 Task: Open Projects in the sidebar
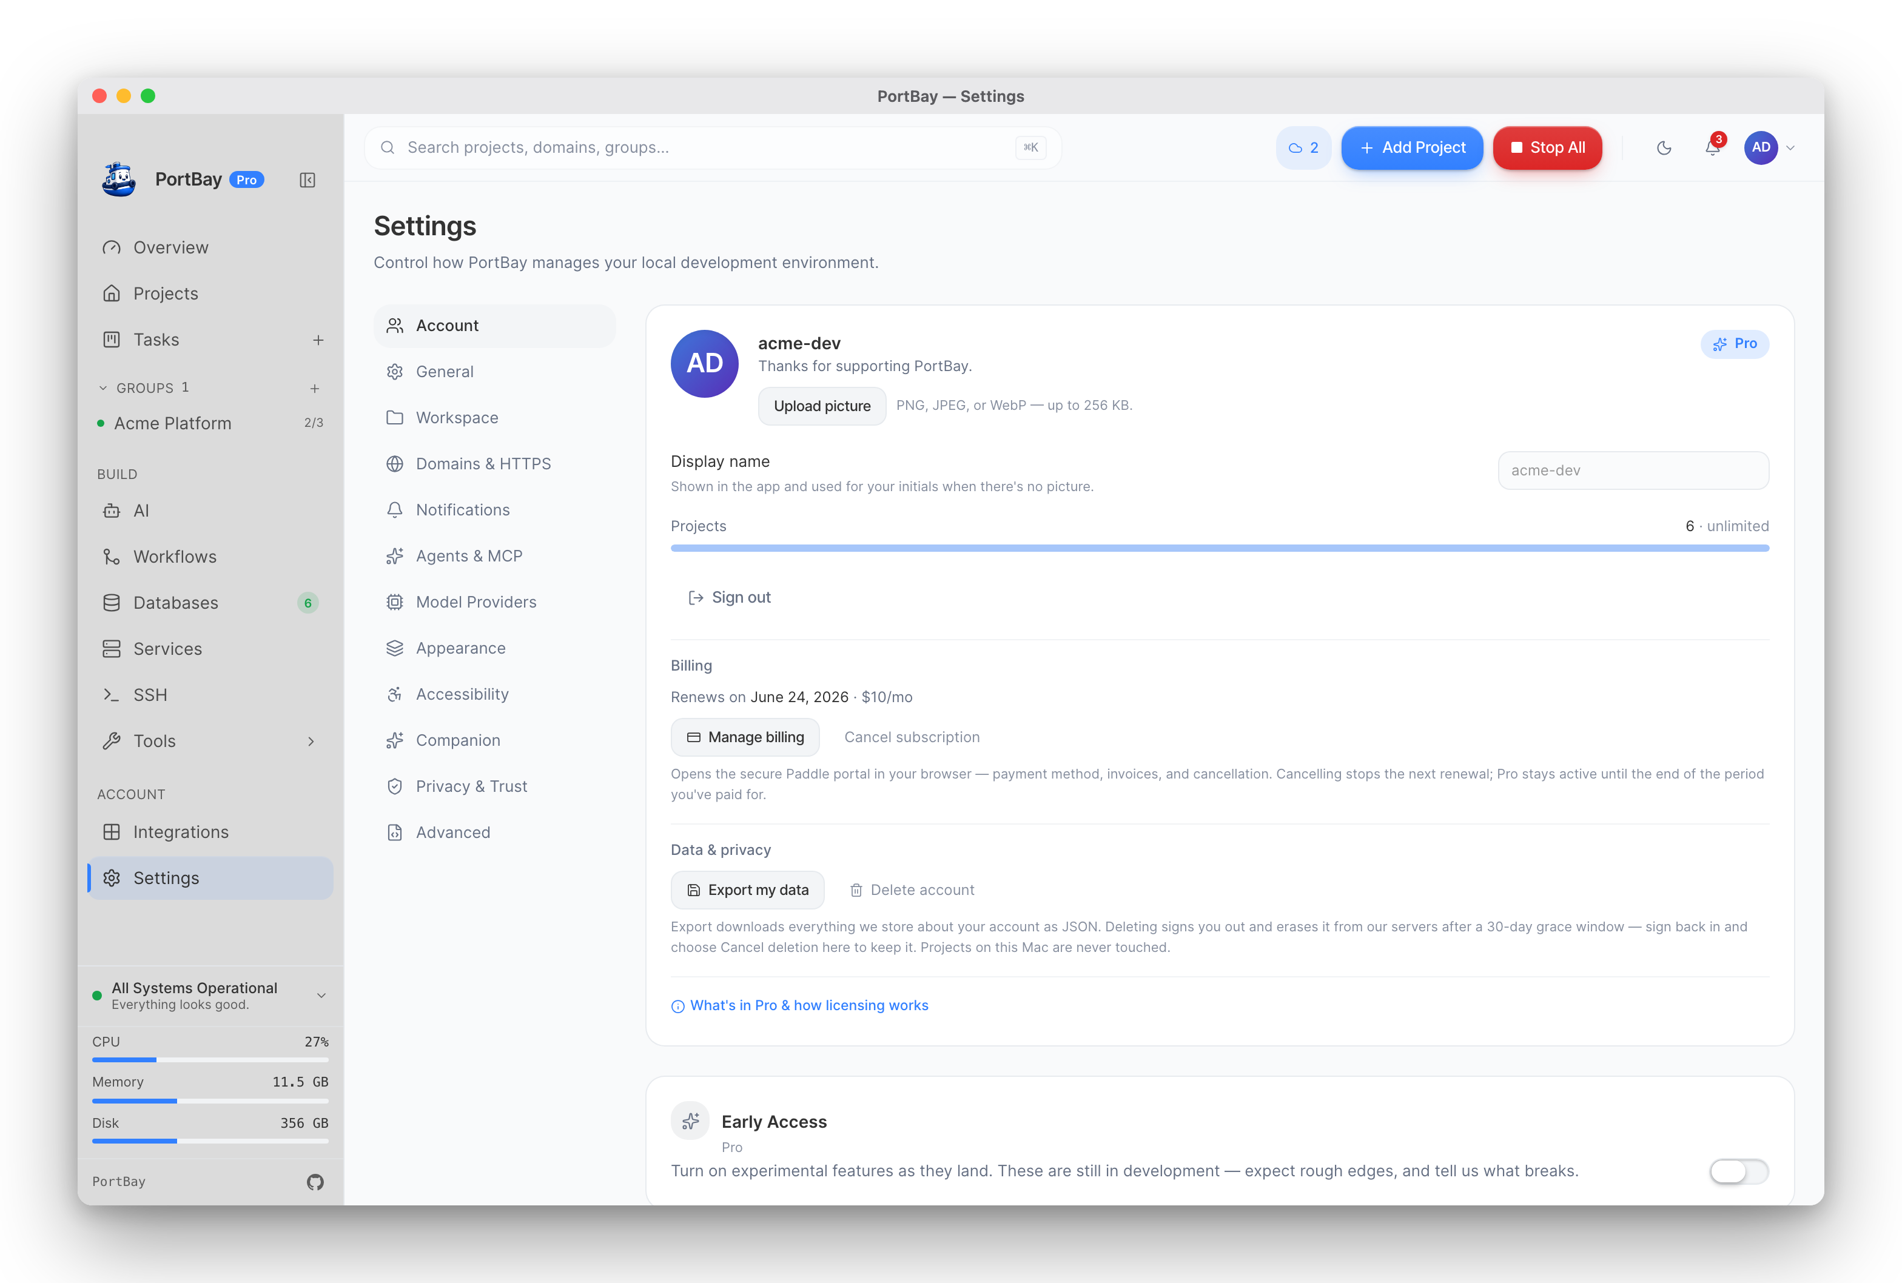(210, 293)
